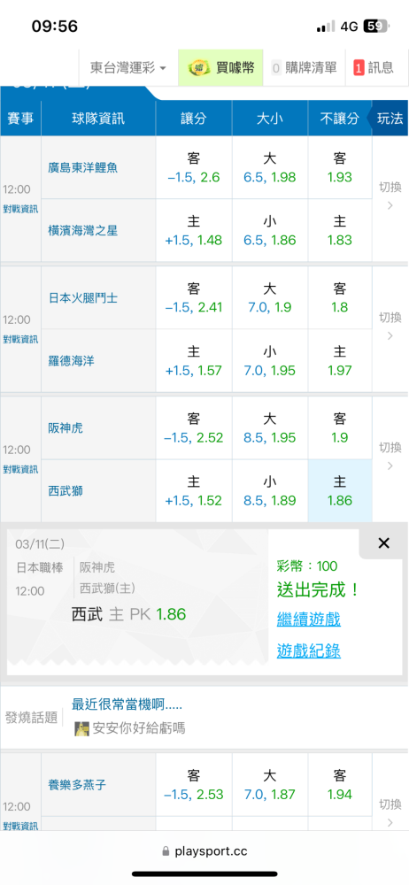Pick 客 1.93 moneyline for 廣島

point(340,167)
